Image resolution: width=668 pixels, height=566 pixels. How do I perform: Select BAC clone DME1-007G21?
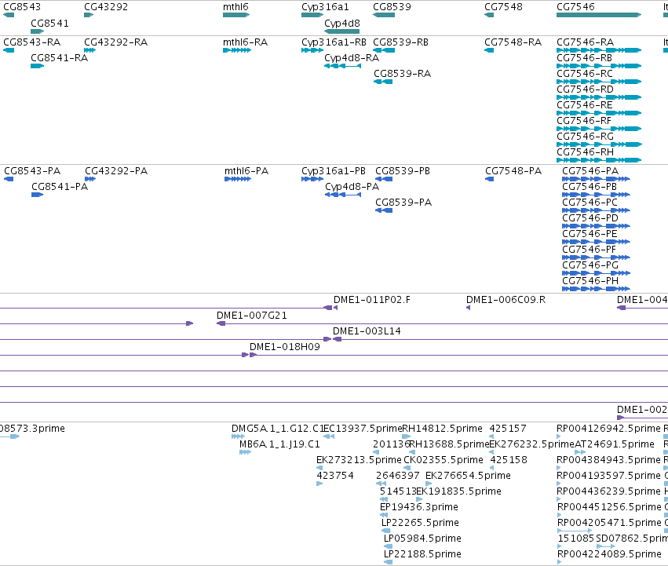252,316
